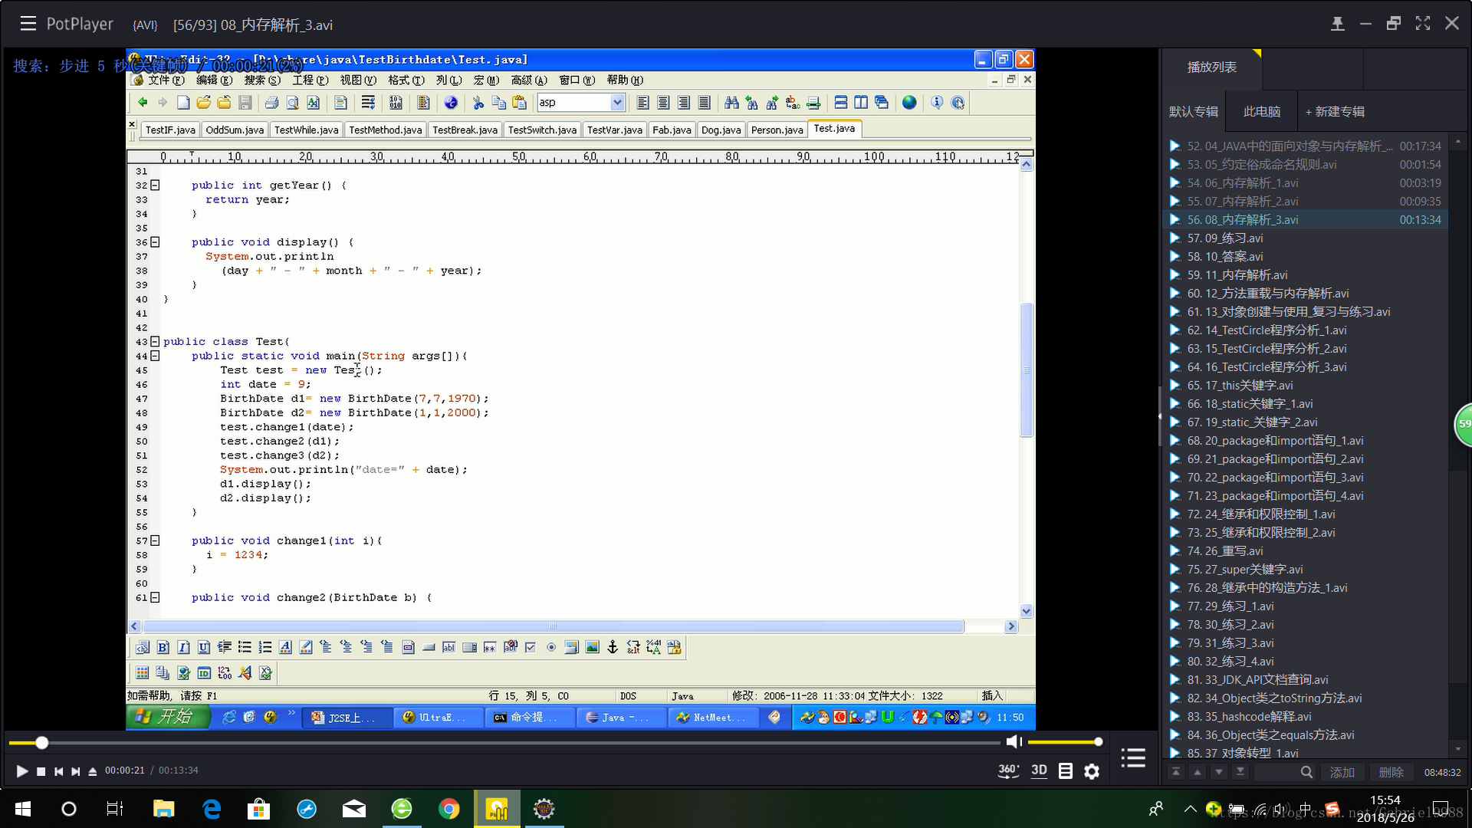Toggle the playlist panel button
The image size is (1472, 828).
coord(1133,757)
